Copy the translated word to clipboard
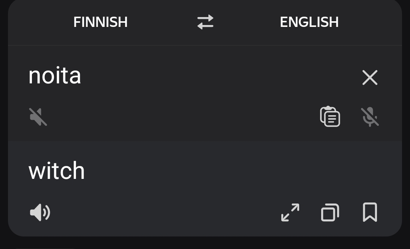The width and height of the screenshot is (410, 249). pyautogui.click(x=330, y=213)
